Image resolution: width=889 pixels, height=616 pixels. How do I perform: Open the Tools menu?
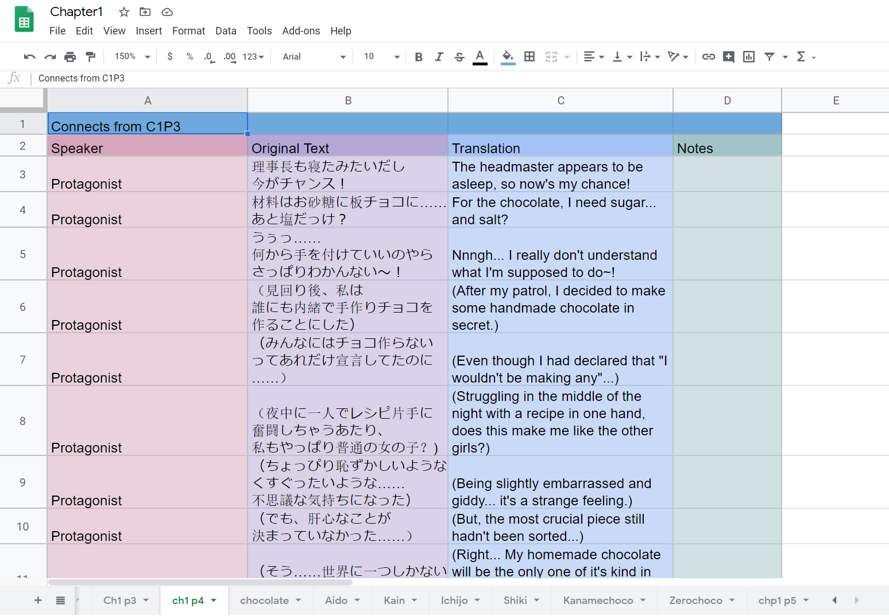[x=259, y=31]
